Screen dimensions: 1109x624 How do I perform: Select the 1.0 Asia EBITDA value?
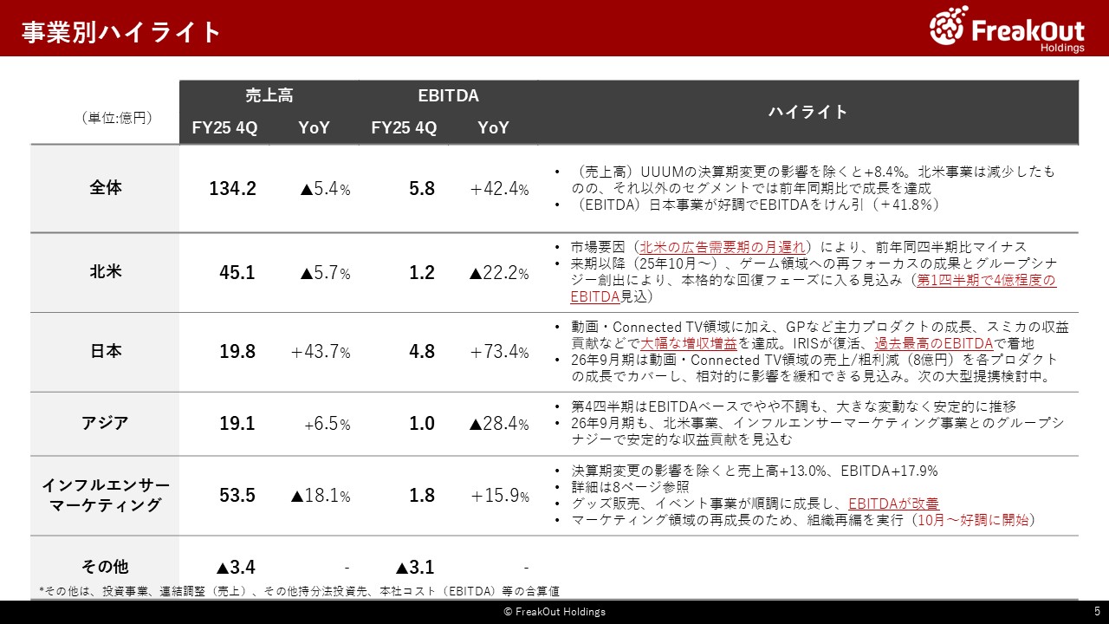(x=422, y=424)
